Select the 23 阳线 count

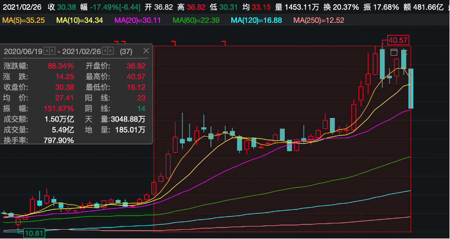pos(141,98)
